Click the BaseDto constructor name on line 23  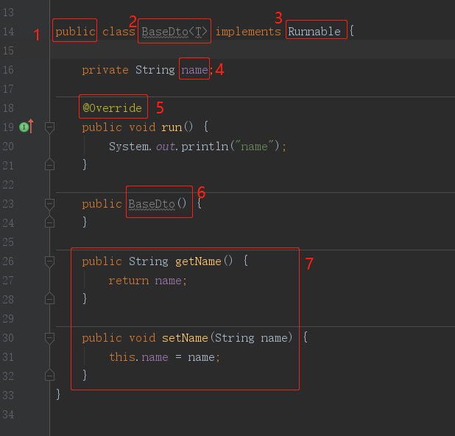(152, 204)
